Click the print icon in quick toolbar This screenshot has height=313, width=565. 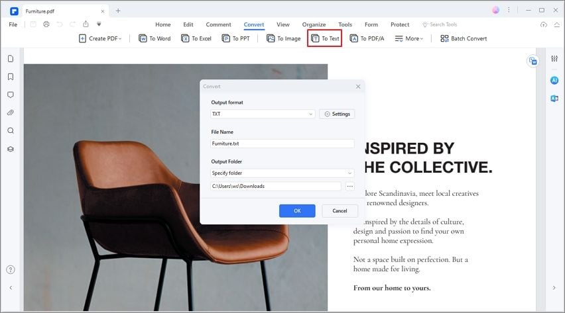point(46,24)
